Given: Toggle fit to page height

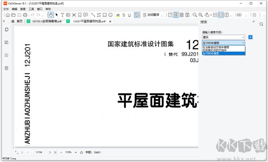Looking at the screenshot, I should (x=226, y=15).
